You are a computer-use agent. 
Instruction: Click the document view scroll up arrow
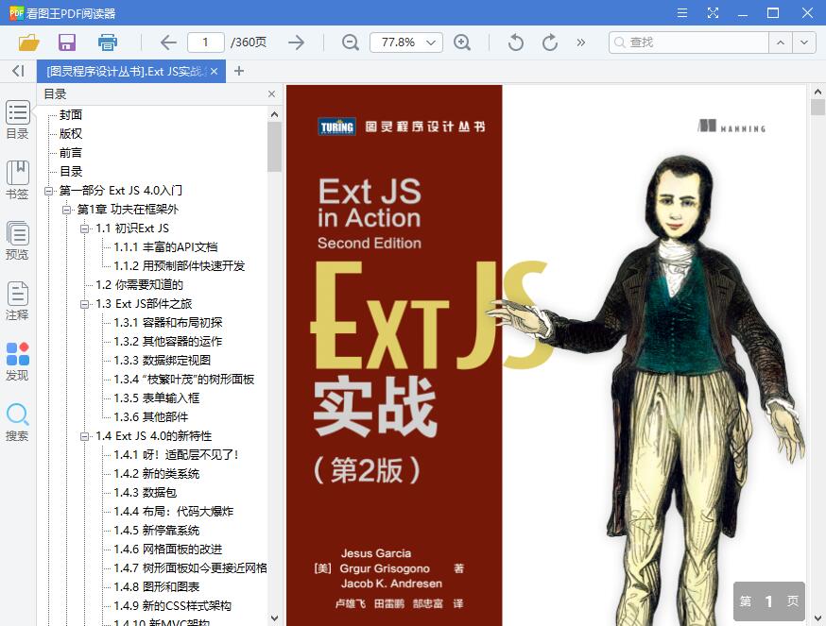[817, 92]
